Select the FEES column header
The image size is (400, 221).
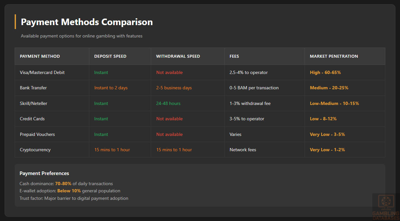click(234, 56)
